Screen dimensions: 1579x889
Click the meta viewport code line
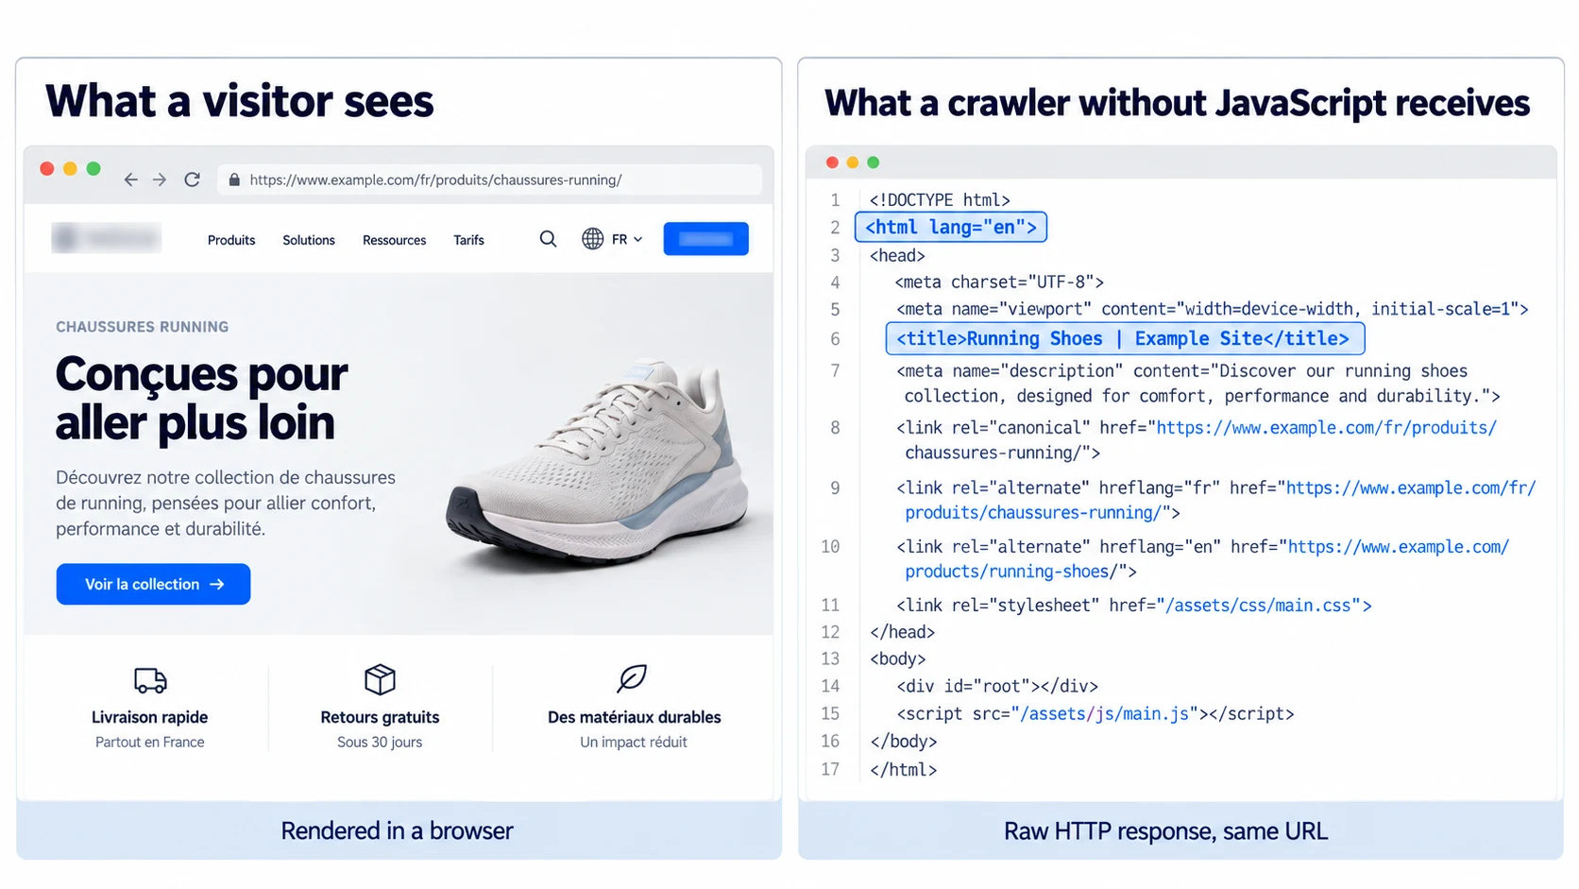pyautogui.click(x=1213, y=309)
